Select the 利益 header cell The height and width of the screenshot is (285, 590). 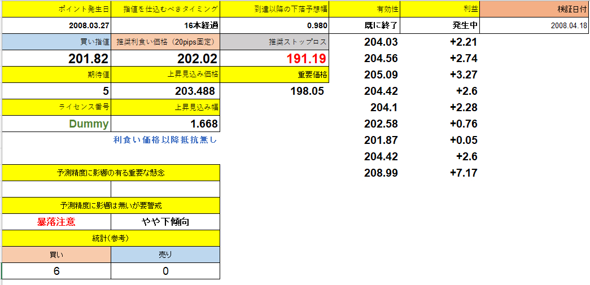(x=440, y=10)
